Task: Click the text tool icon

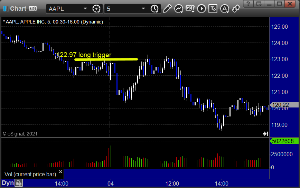Action: 213,9
